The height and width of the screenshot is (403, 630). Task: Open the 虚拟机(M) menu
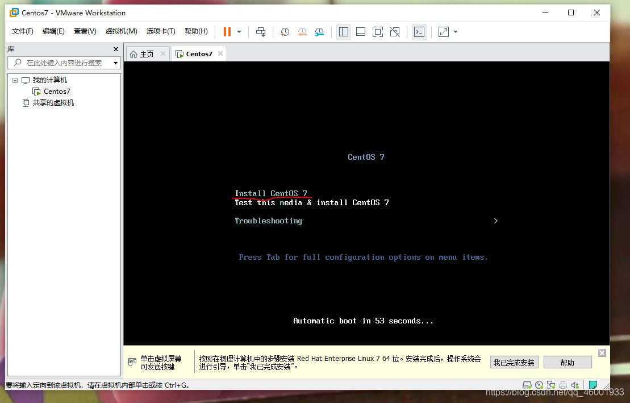[122, 31]
